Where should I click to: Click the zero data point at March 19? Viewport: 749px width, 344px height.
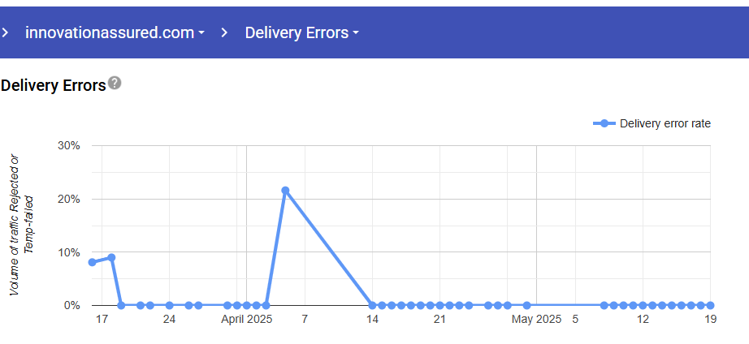point(121,305)
